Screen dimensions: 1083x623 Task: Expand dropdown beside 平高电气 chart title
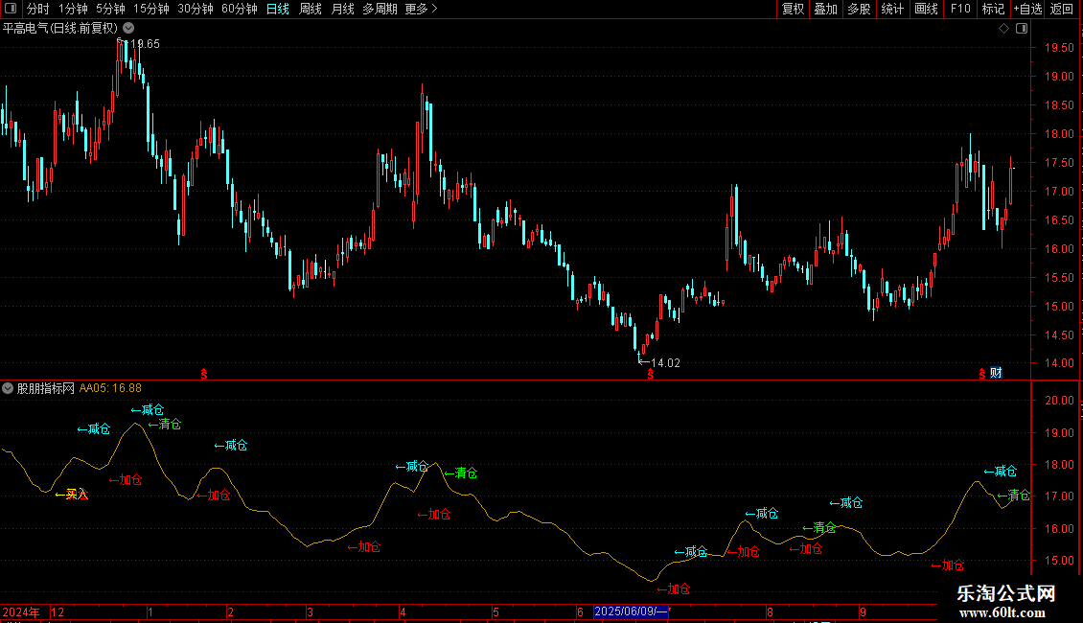[128, 28]
